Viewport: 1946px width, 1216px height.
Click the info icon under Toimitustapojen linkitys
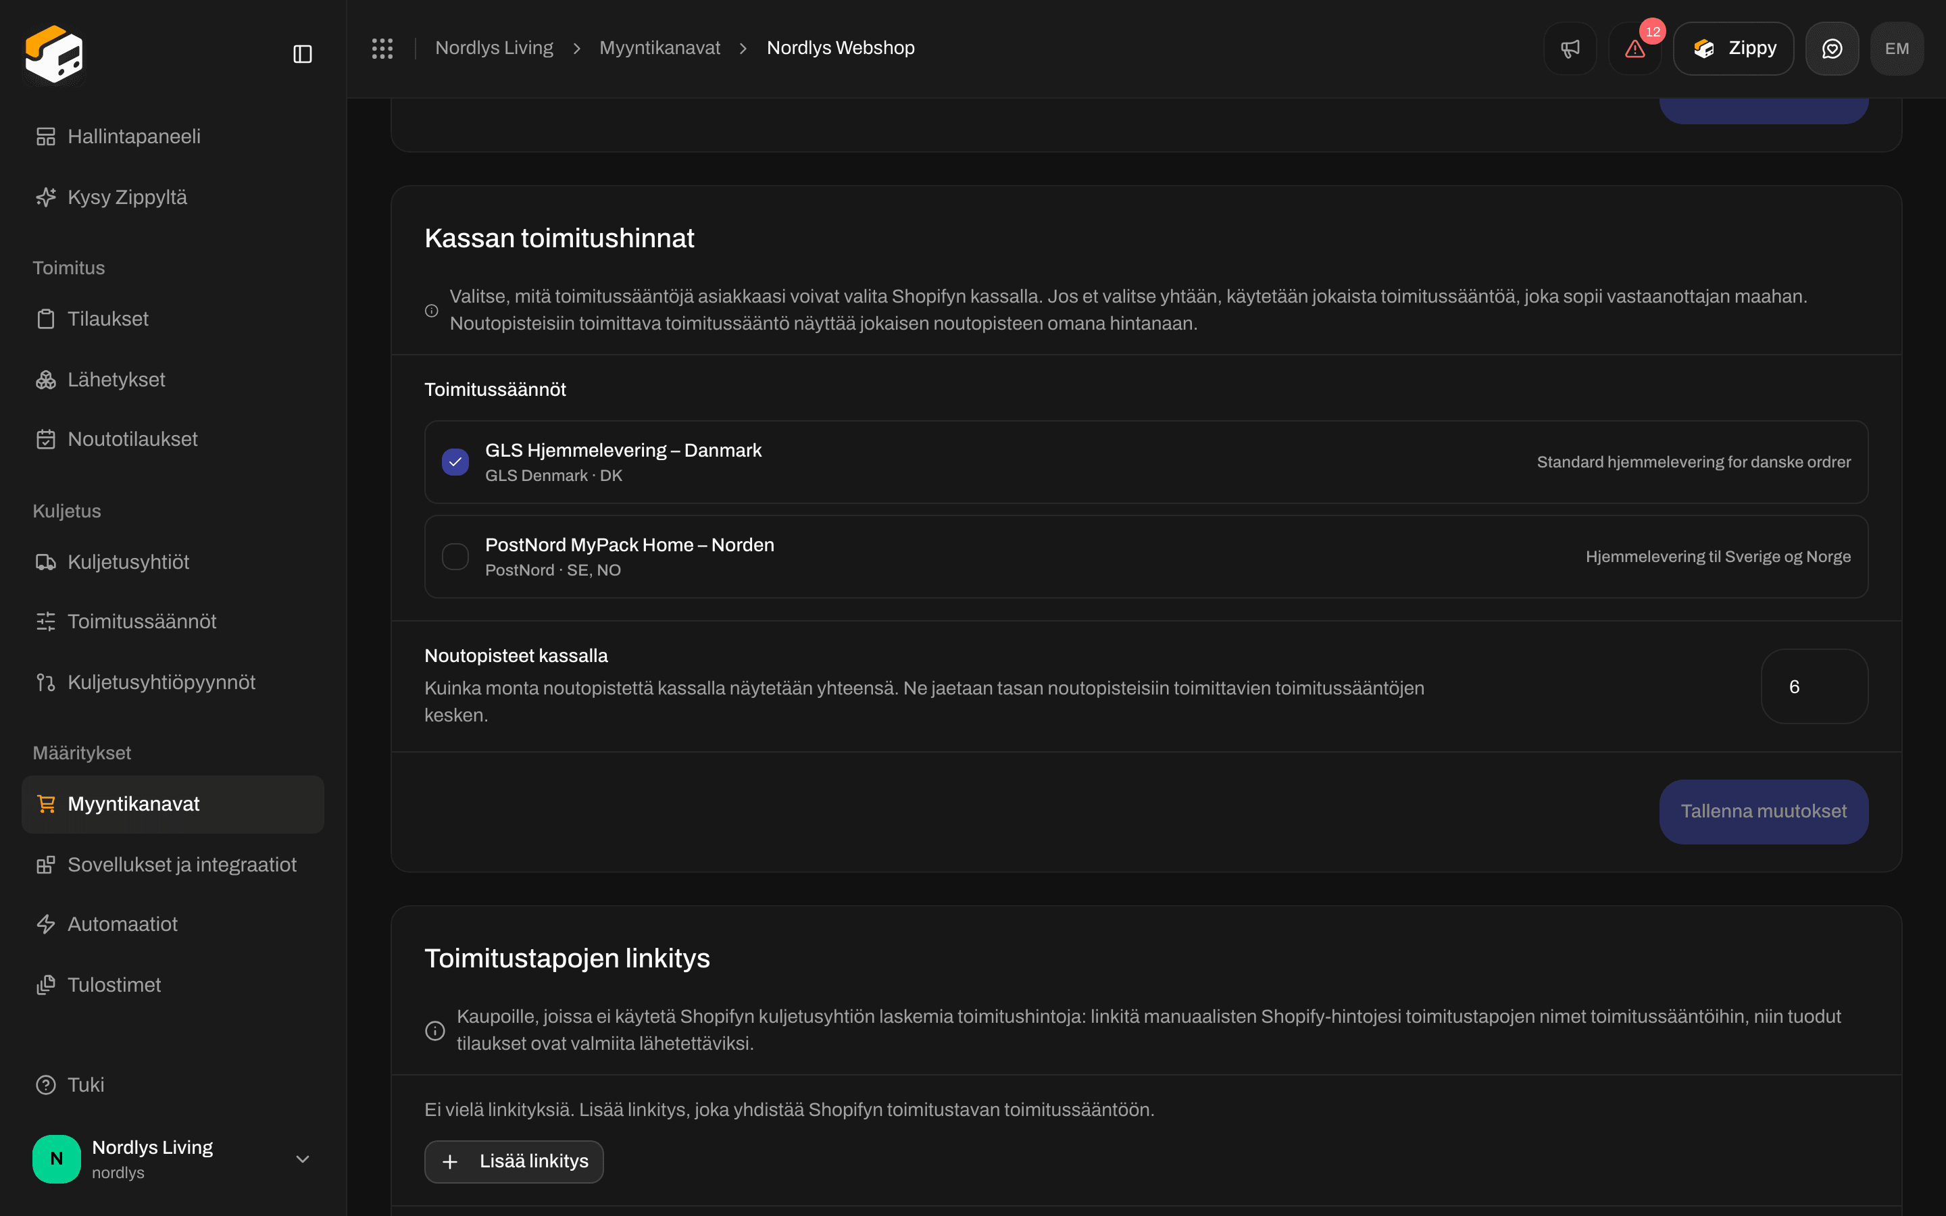pyautogui.click(x=435, y=1030)
